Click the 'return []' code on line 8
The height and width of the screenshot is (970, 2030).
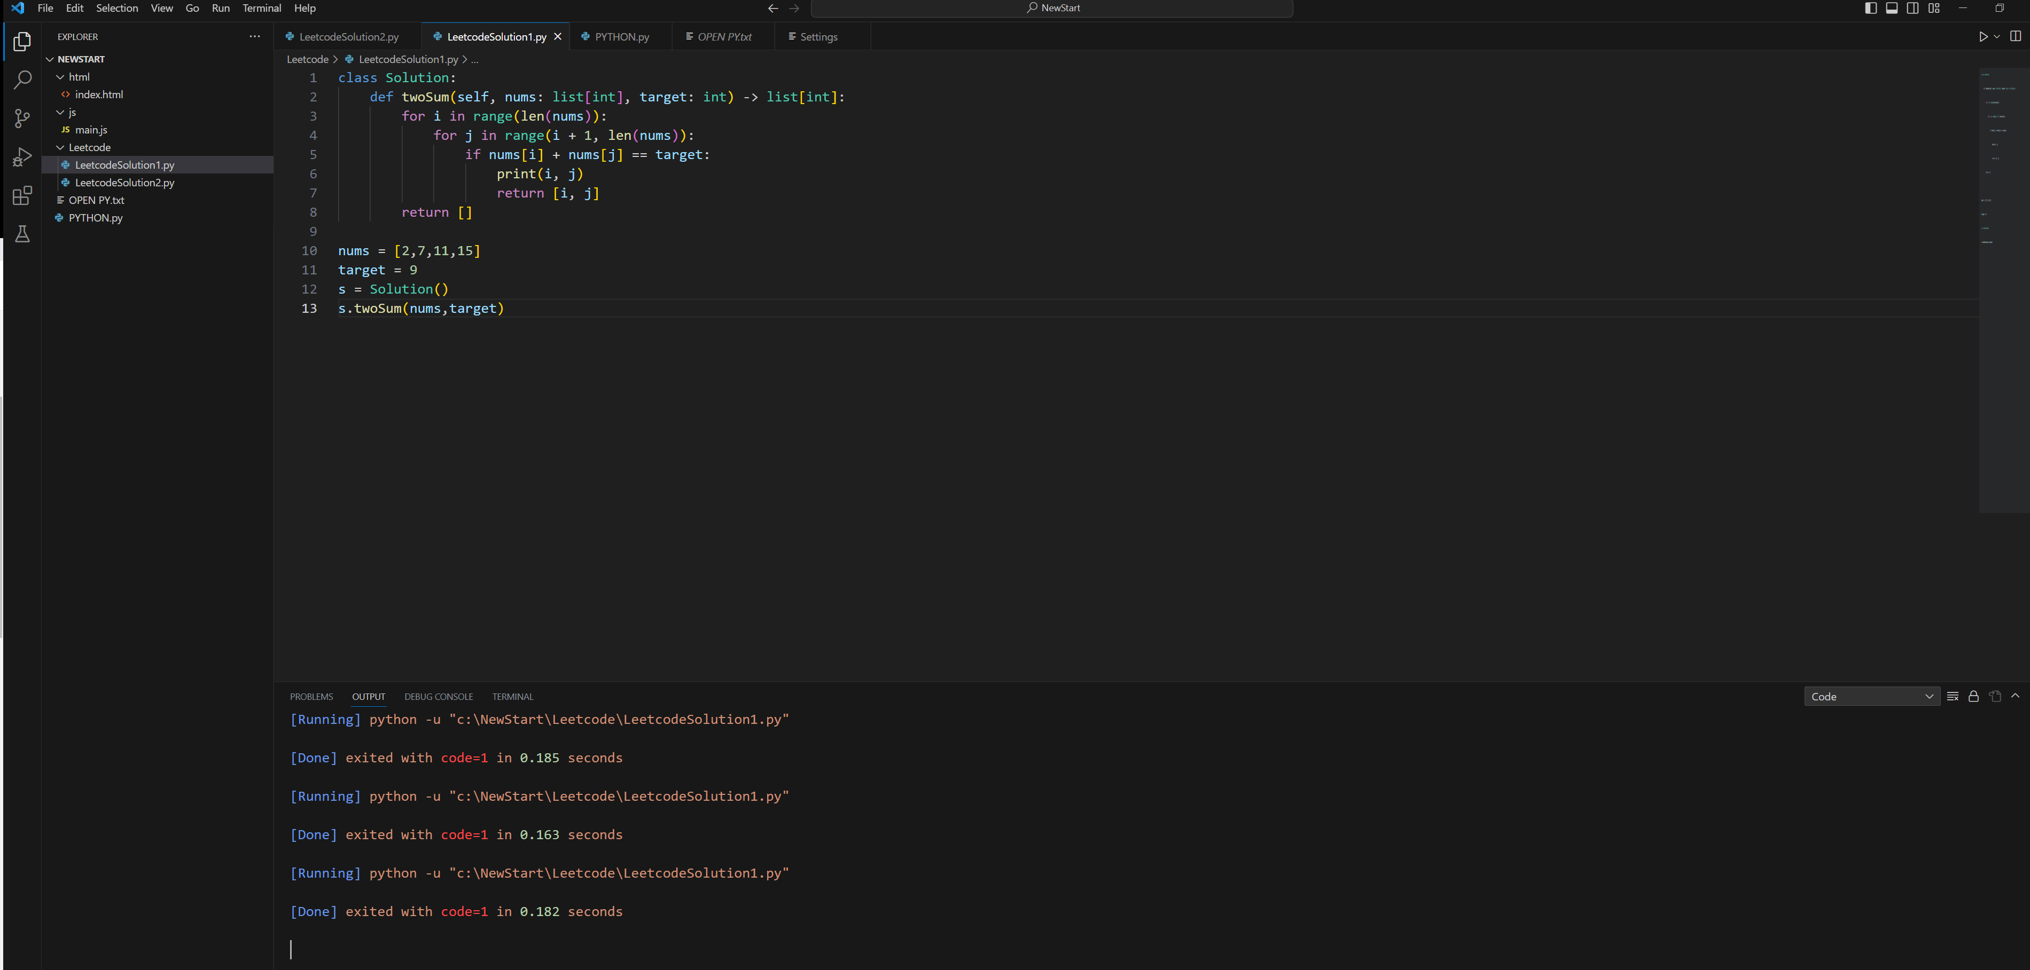coord(436,212)
